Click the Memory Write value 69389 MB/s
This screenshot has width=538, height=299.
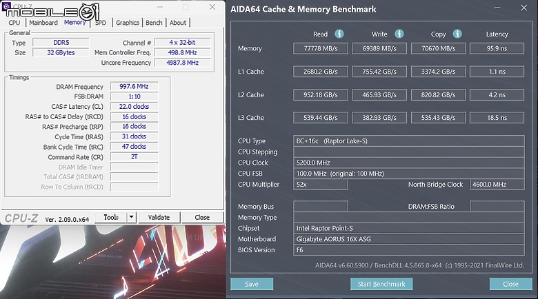tap(379, 48)
